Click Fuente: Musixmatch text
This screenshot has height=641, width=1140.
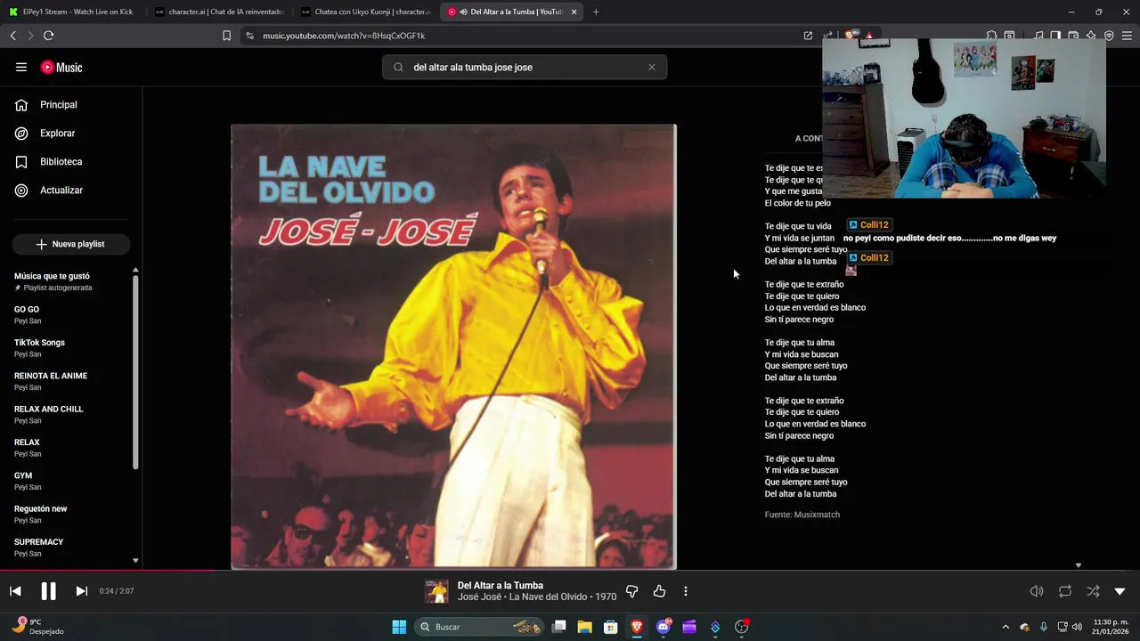pyautogui.click(x=802, y=515)
